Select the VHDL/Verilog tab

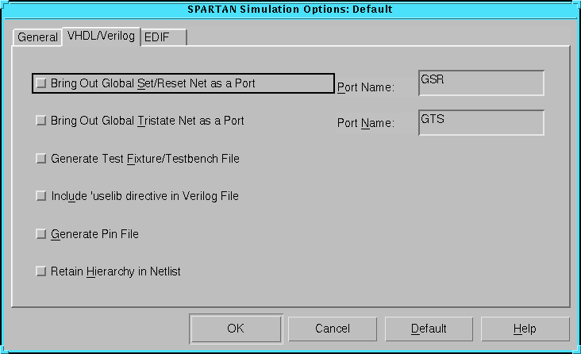pos(101,36)
